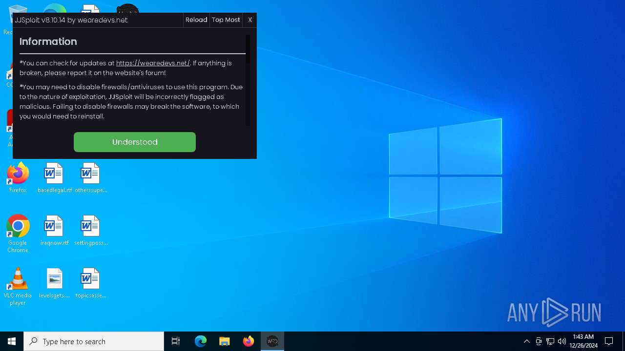Launch Microsoft Edge from taskbar

(201, 341)
